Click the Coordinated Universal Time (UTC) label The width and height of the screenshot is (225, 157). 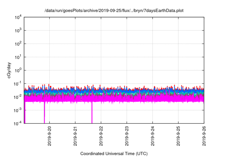pos(114,153)
